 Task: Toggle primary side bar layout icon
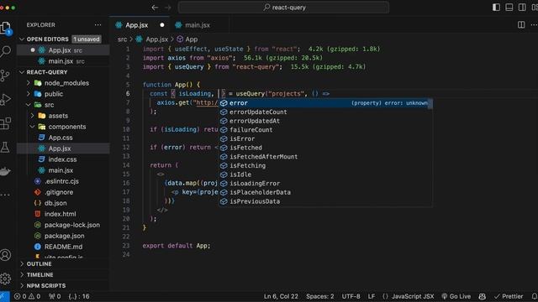point(496,8)
